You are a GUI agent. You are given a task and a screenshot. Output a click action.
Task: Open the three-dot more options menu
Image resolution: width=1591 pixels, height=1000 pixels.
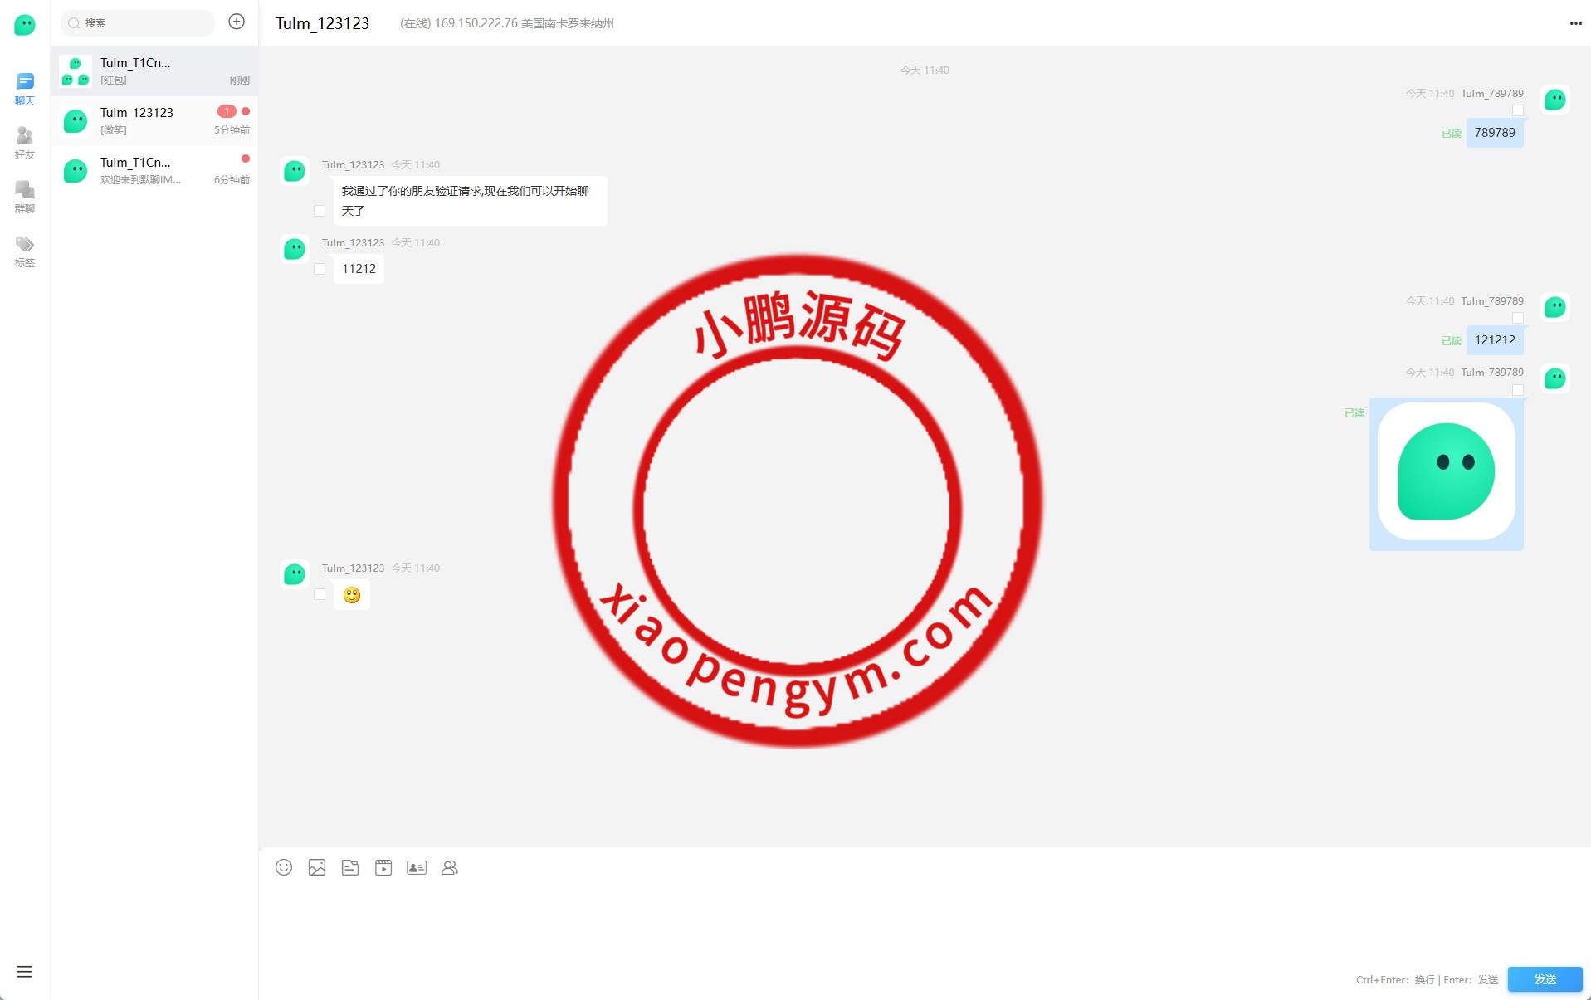[x=1575, y=23]
